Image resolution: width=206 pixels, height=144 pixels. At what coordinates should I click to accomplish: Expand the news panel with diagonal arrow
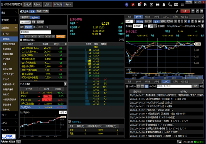point(203,82)
